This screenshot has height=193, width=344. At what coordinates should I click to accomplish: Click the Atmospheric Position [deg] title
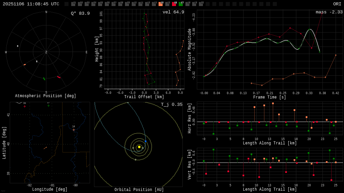pos(45,96)
